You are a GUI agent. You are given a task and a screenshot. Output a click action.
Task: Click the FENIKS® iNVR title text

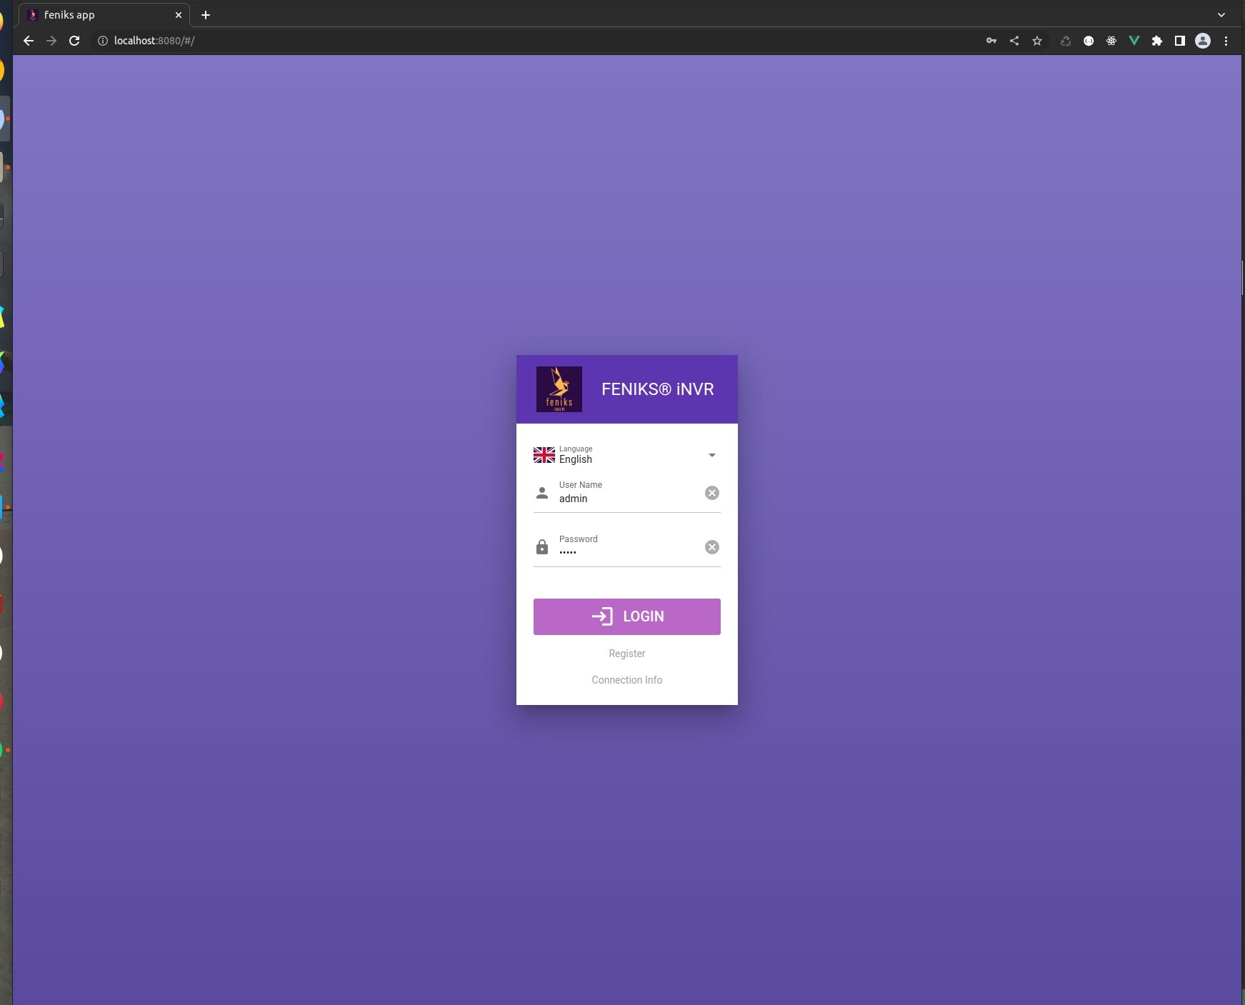(x=658, y=389)
